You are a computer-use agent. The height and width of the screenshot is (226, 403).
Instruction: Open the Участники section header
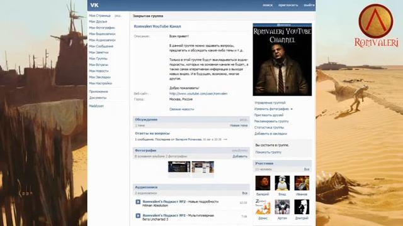tap(264, 163)
